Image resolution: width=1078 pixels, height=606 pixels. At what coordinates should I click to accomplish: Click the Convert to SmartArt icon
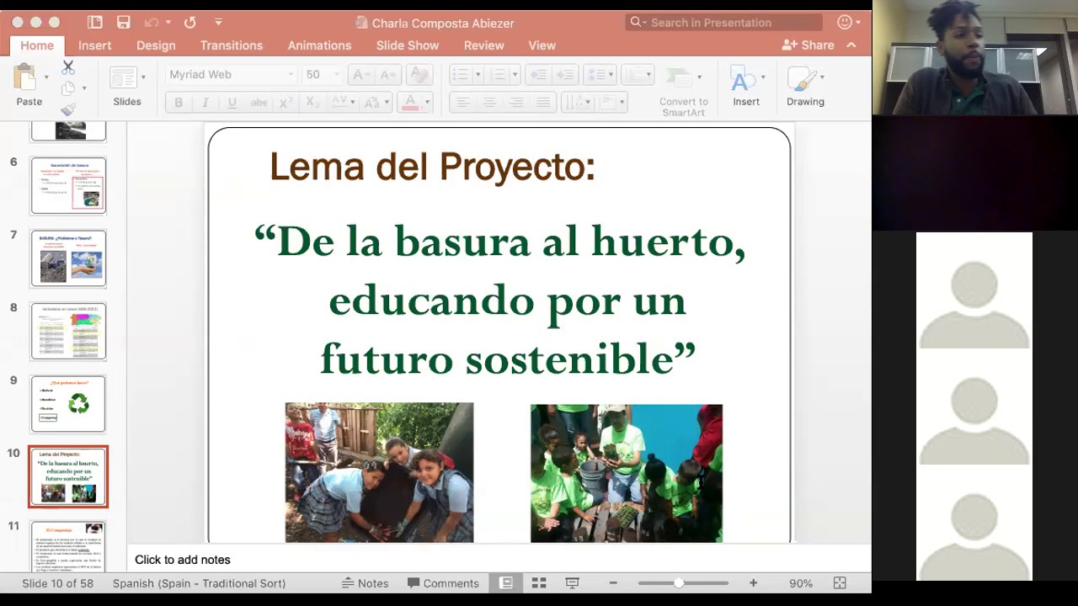pos(679,78)
